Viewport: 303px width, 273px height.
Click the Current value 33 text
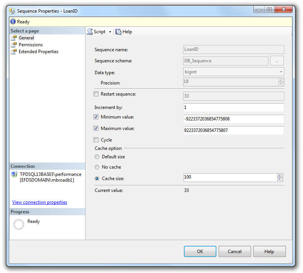point(187,190)
